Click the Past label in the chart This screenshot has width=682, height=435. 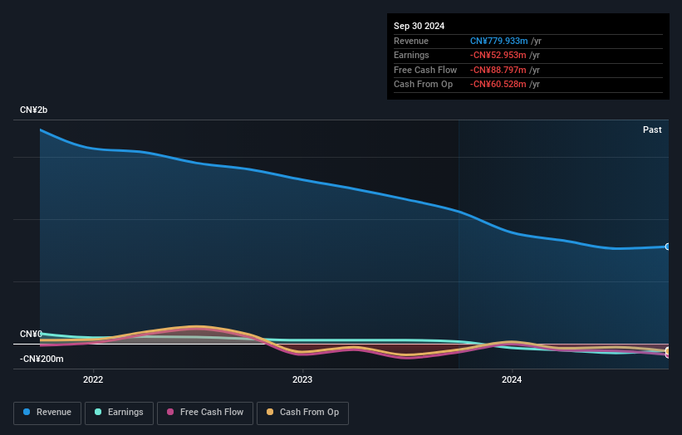point(652,130)
